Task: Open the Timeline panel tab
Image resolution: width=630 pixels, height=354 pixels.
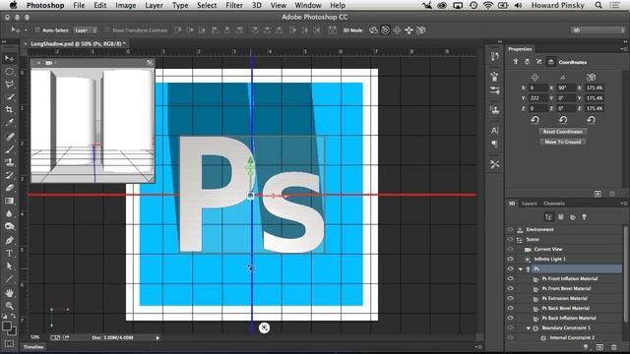Action: [x=33, y=347]
